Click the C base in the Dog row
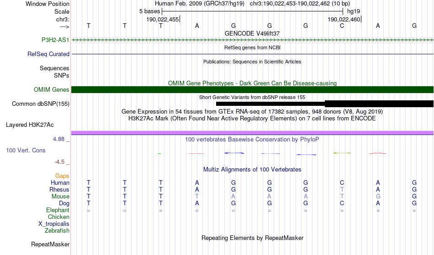434x255 pixels. point(342,203)
